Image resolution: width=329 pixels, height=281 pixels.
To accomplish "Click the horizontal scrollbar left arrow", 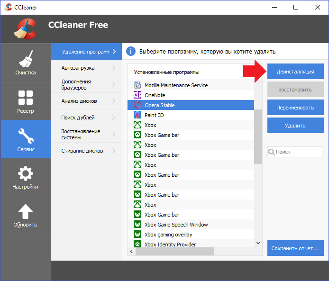I will (132, 251).
